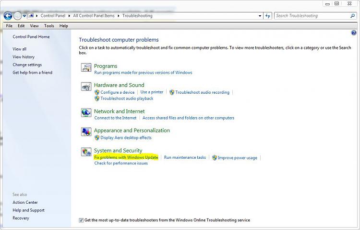Screen dimensions: 360x230
Task: Open Improve power usage link
Action: (x=238, y=158)
